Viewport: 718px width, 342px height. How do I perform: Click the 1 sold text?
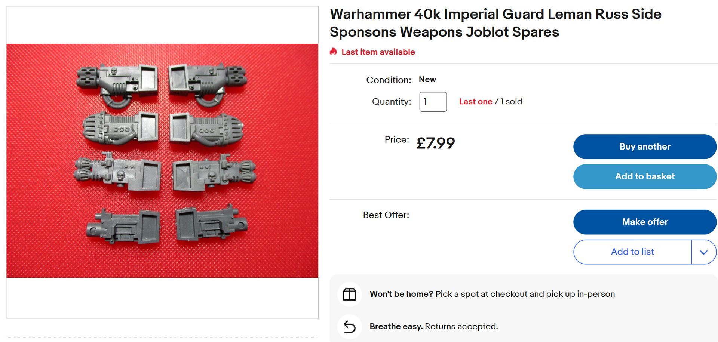(x=511, y=102)
